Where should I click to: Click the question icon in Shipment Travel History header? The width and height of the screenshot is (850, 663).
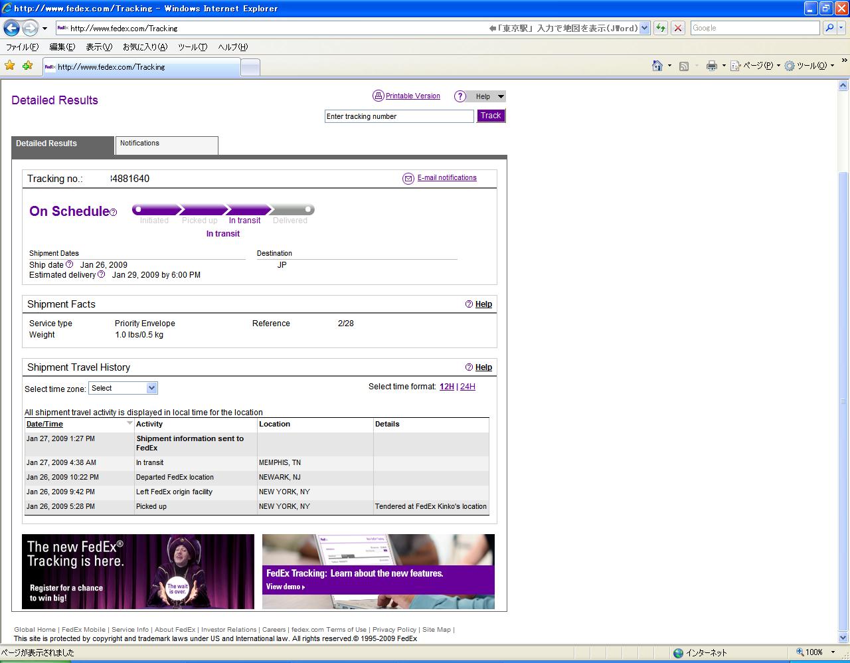click(x=469, y=367)
